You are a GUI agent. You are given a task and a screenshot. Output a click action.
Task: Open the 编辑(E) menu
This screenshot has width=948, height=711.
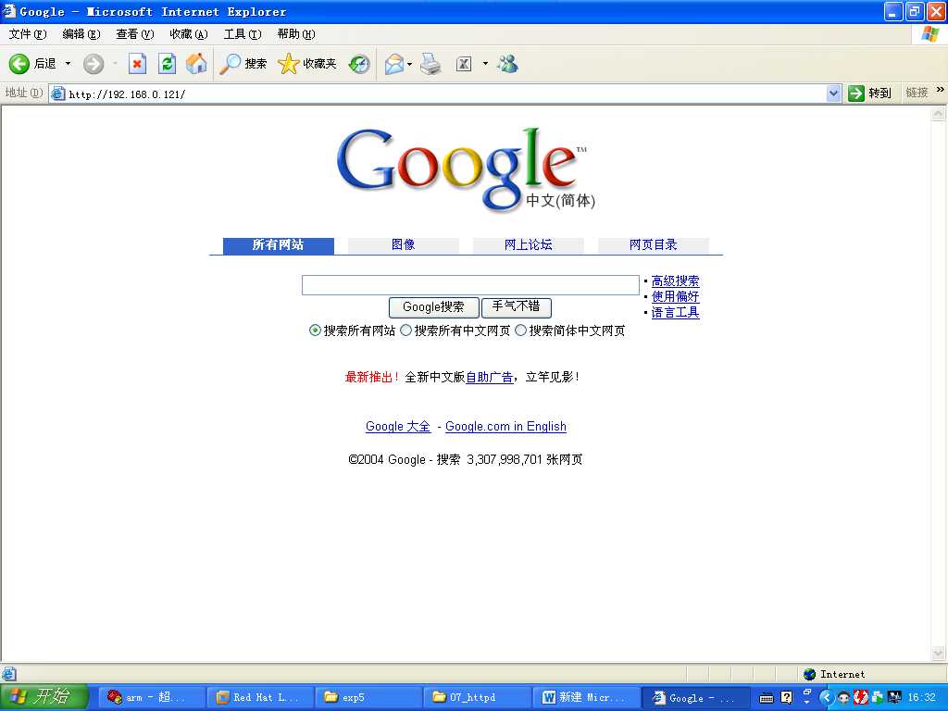coord(81,34)
